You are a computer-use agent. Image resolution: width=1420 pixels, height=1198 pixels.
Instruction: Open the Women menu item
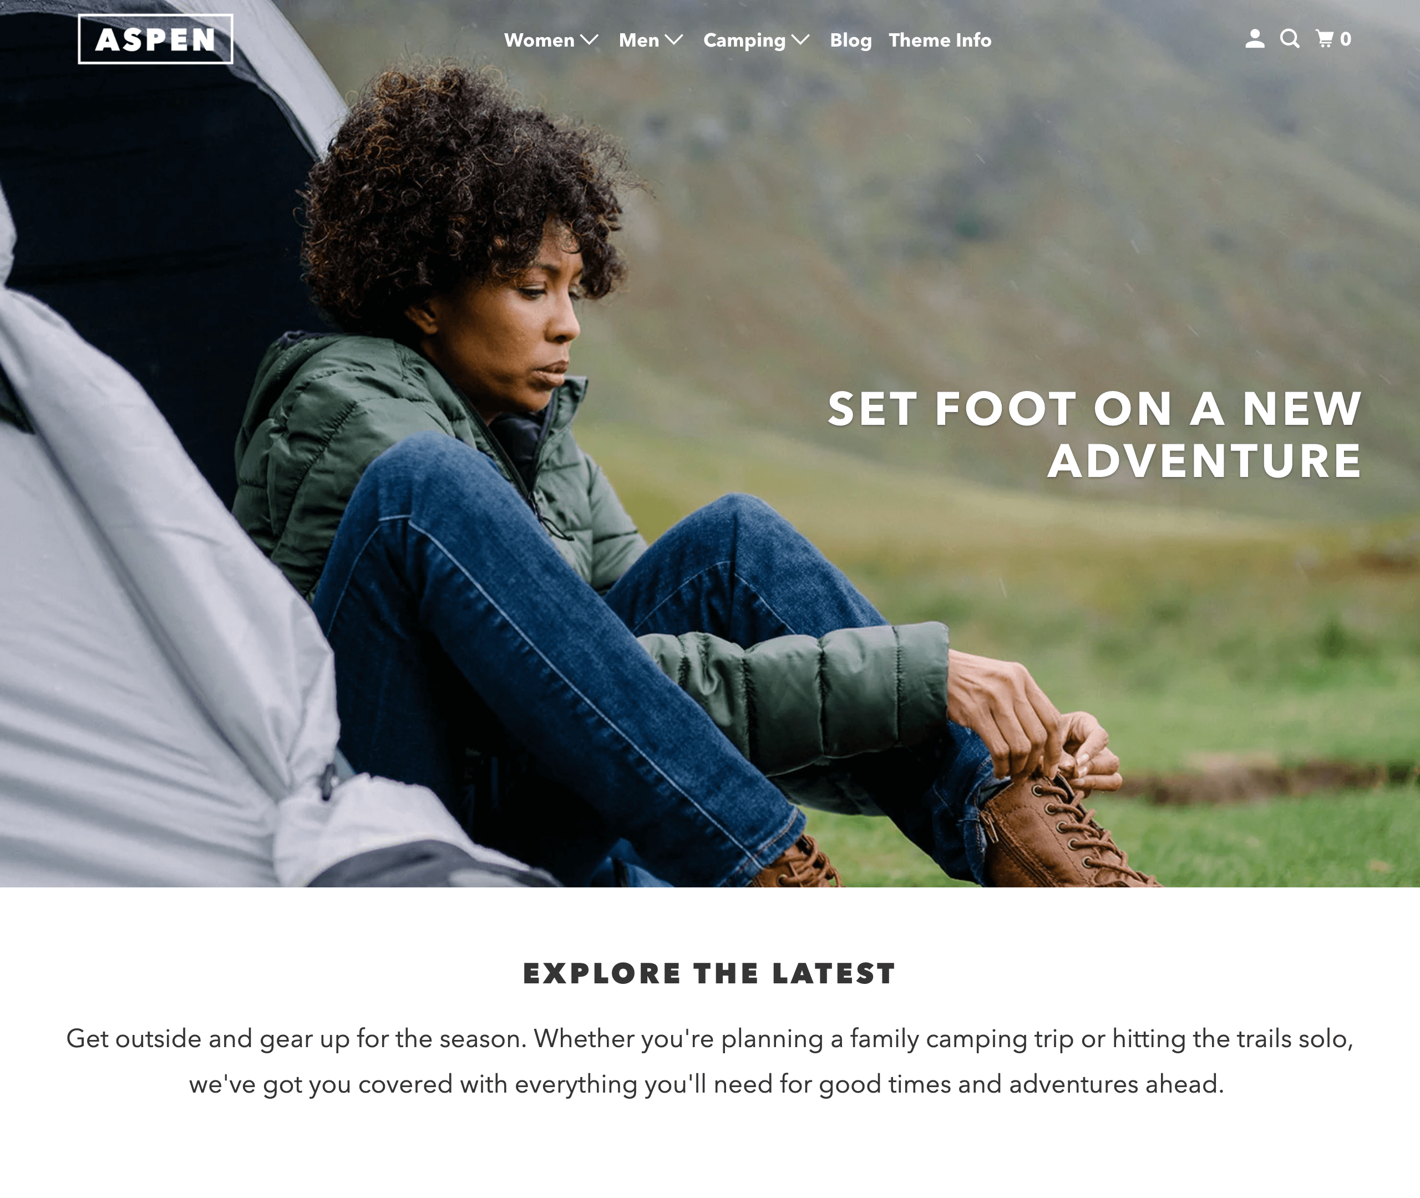[x=539, y=40]
